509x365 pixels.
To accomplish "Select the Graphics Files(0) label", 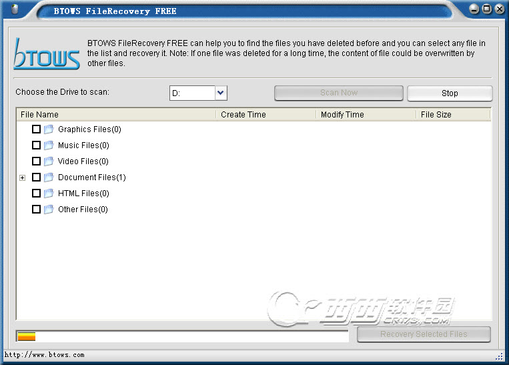I will (89, 129).
